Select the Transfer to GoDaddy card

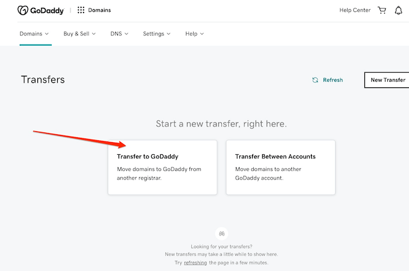pyautogui.click(x=162, y=167)
